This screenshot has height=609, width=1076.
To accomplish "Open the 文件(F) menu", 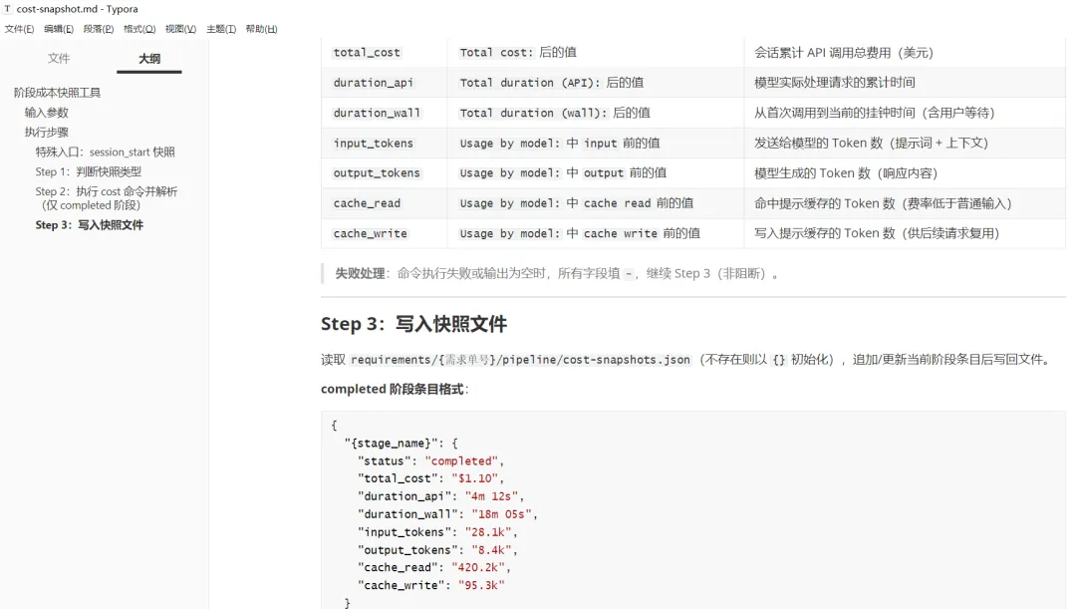I will (x=19, y=29).
